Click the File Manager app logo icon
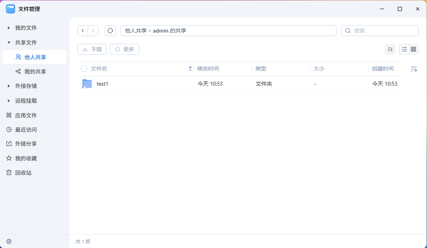427x248 pixels. click(10, 9)
